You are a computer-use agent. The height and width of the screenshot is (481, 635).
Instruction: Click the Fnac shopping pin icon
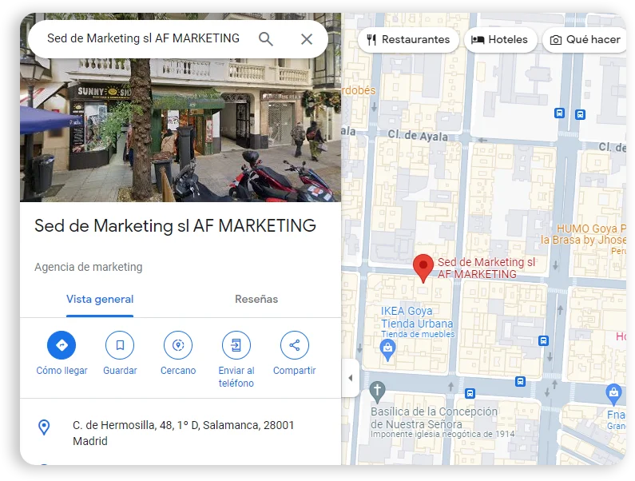[x=613, y=394]
